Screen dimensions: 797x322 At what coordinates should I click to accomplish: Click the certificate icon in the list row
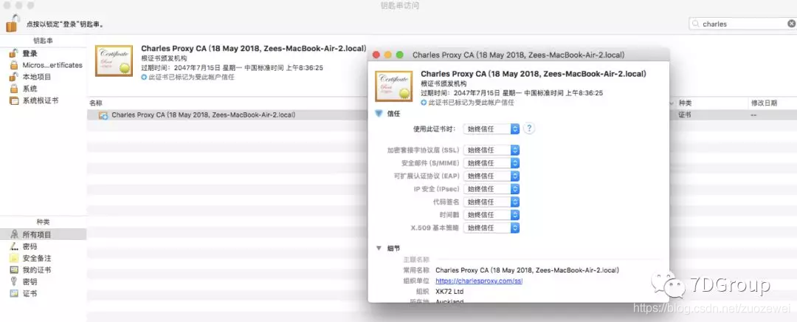click(x=103, y=115)
